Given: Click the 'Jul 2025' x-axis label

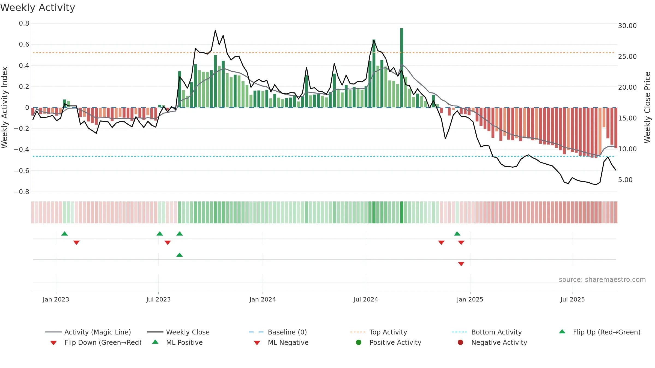Looking at the screenshot, I should pos(573,300).
